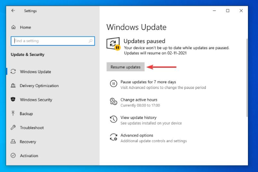
Task: Open the Home icon in sidebar
Action: click(x=13, y=27)
